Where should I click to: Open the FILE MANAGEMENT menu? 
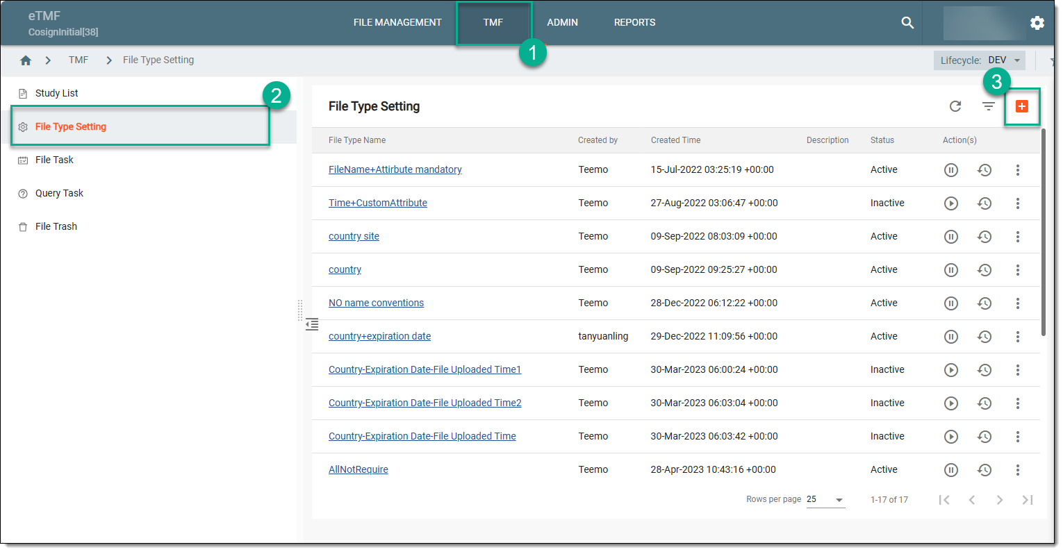click(397, 23)
